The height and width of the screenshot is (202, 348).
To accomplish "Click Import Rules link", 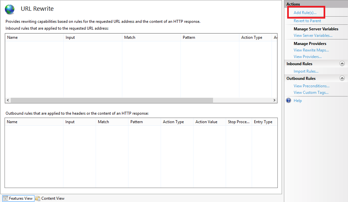I will 306,71.
